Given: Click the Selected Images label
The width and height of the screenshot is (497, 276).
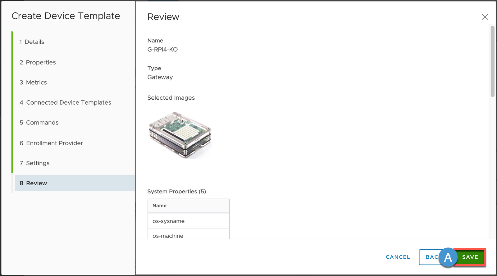Looking at the screenshot, I should pos(171,98).
